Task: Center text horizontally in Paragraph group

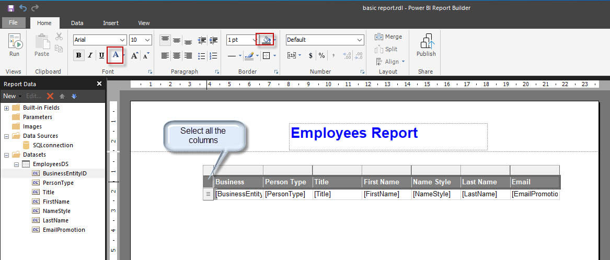Action: point(177,55)
